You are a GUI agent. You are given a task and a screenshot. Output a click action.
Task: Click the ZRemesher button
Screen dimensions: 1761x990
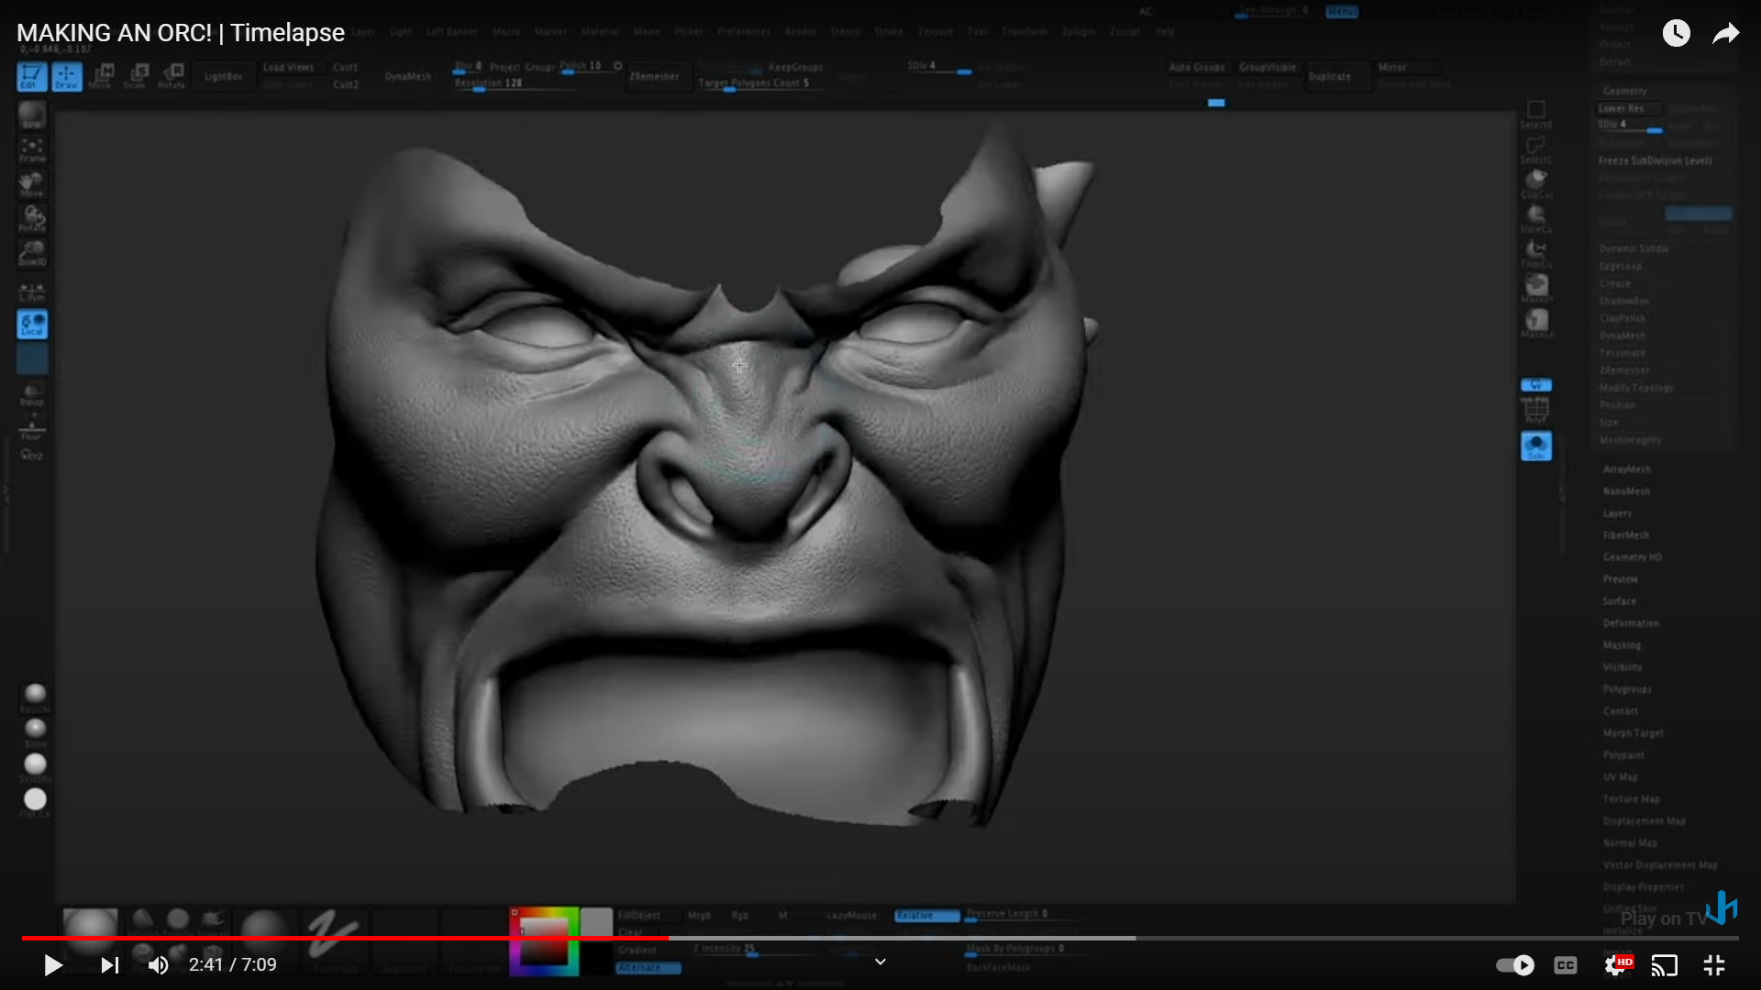[654, 76]
